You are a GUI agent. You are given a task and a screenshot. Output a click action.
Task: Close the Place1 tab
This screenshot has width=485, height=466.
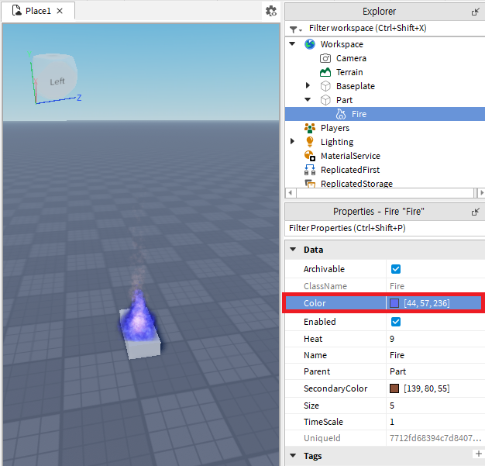pos(60,11)
